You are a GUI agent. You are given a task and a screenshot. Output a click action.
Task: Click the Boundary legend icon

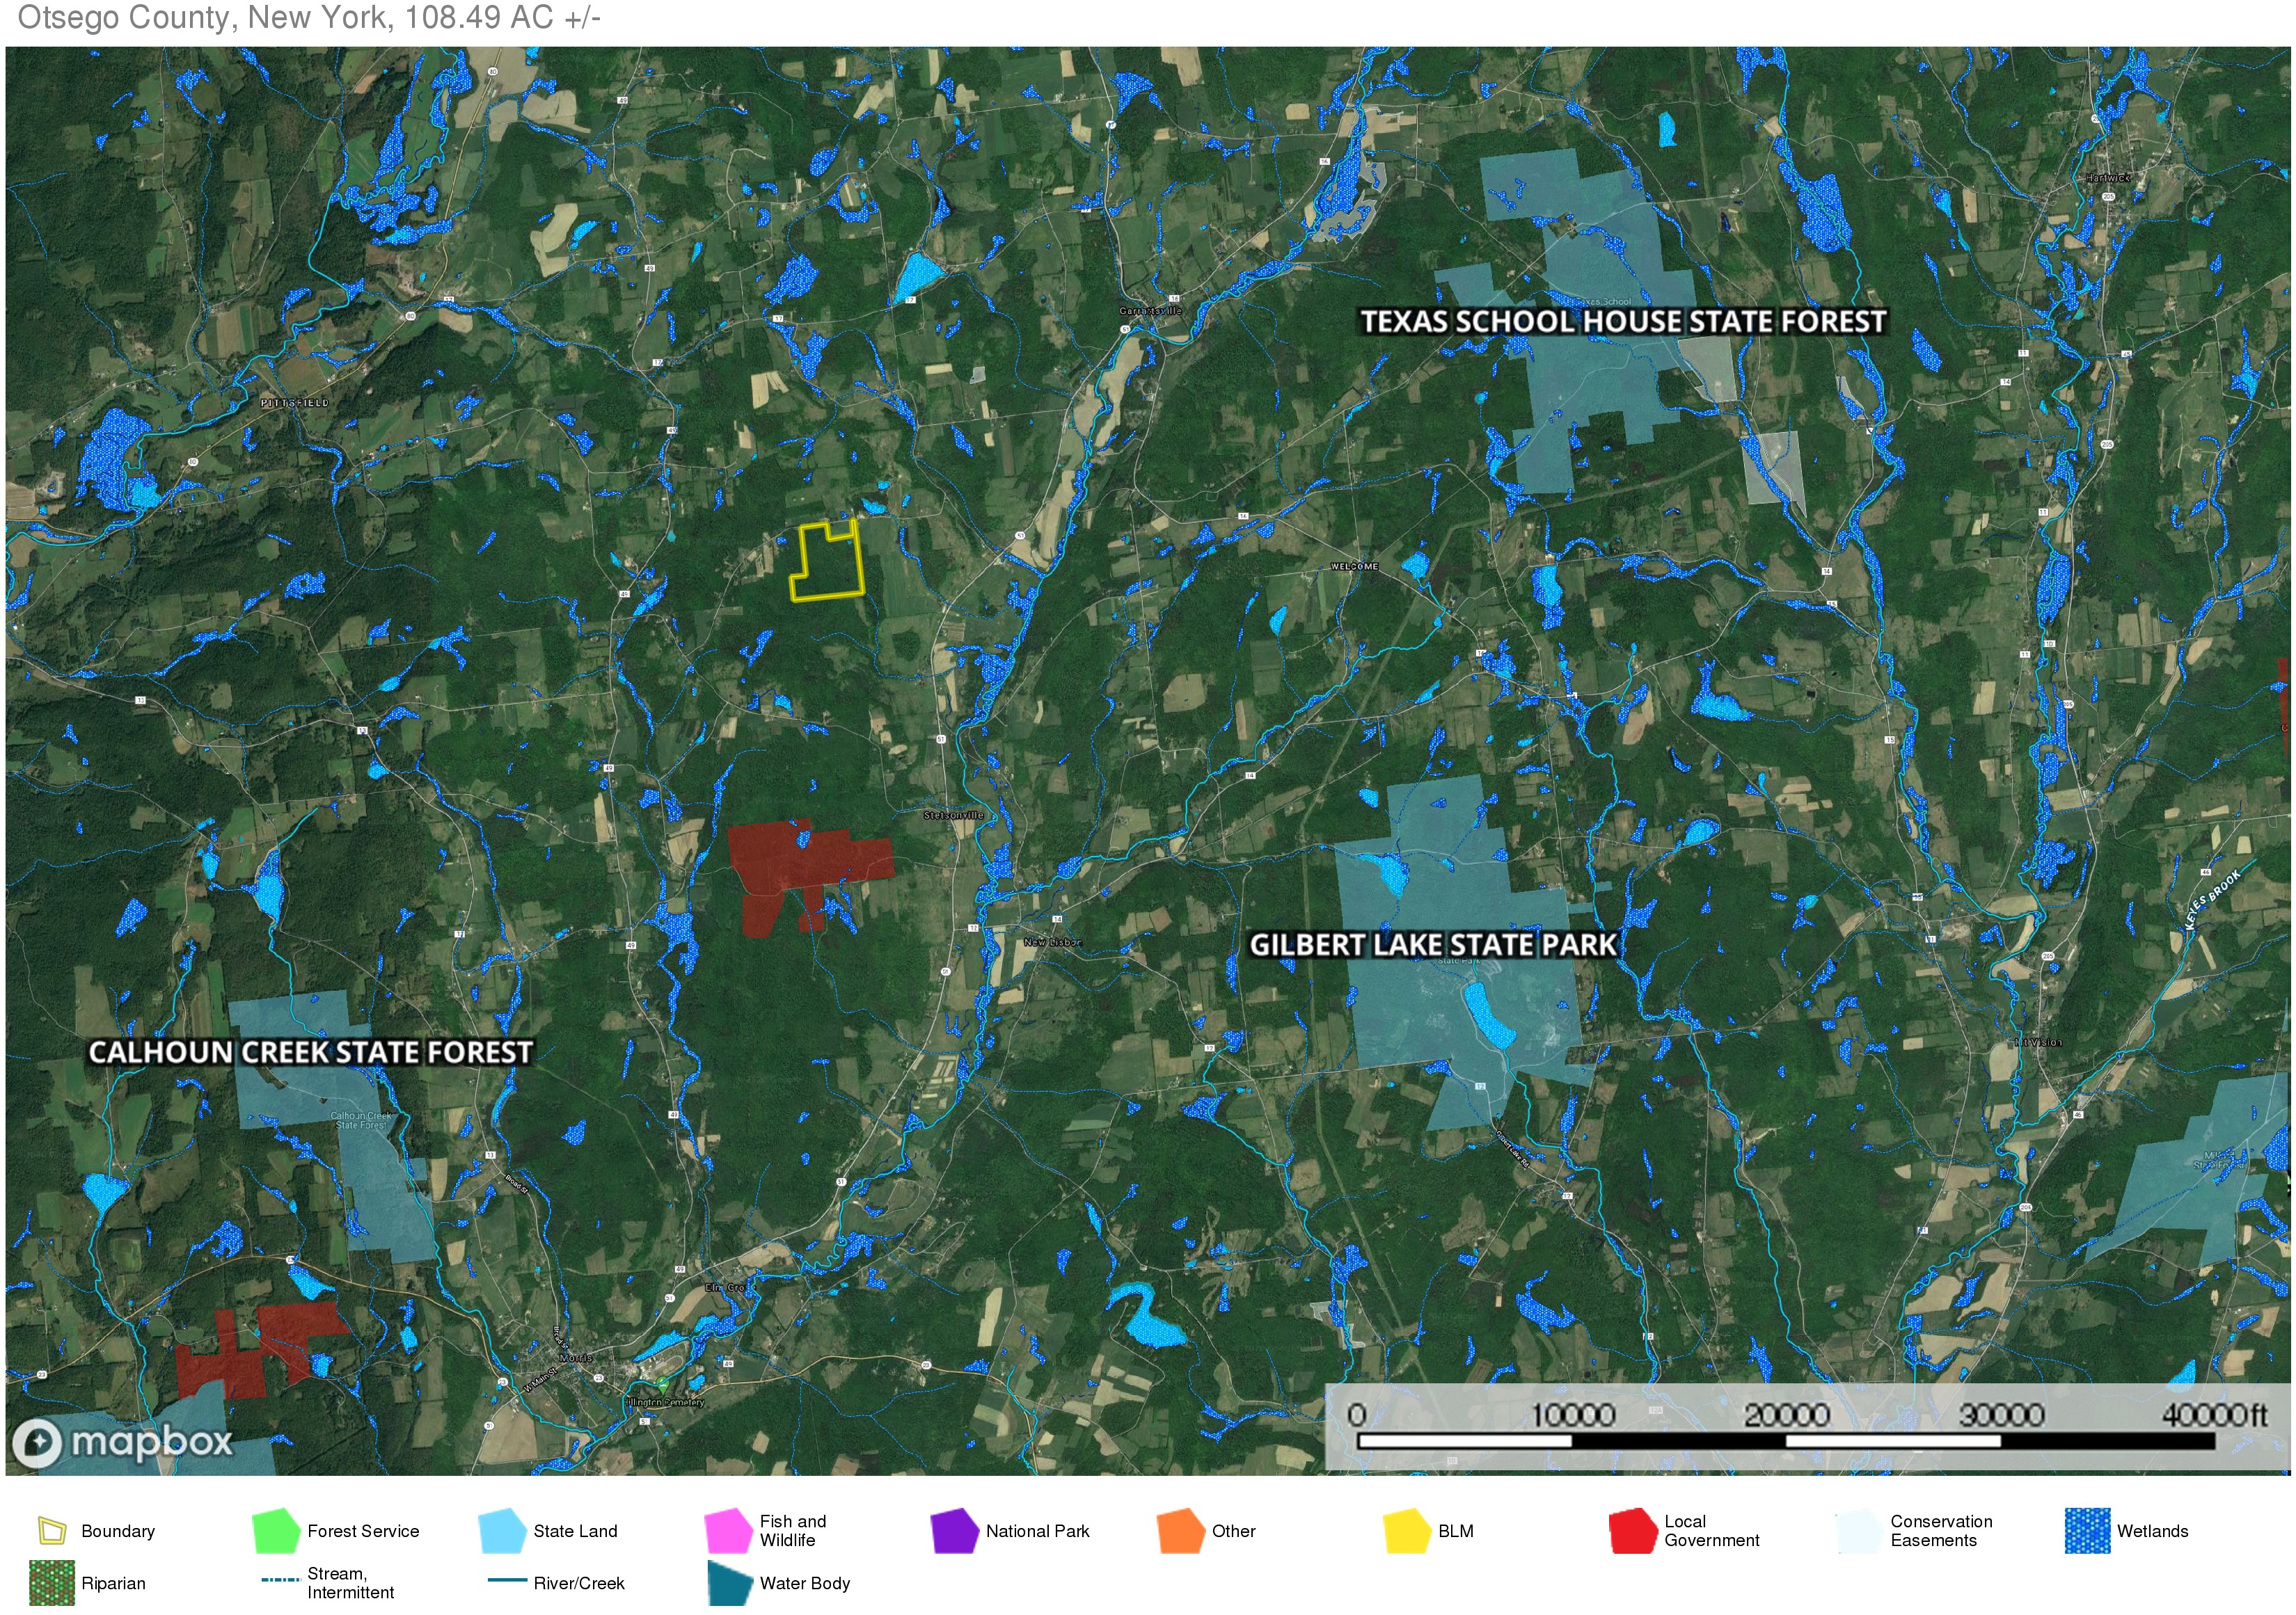tap(52, 1530)
